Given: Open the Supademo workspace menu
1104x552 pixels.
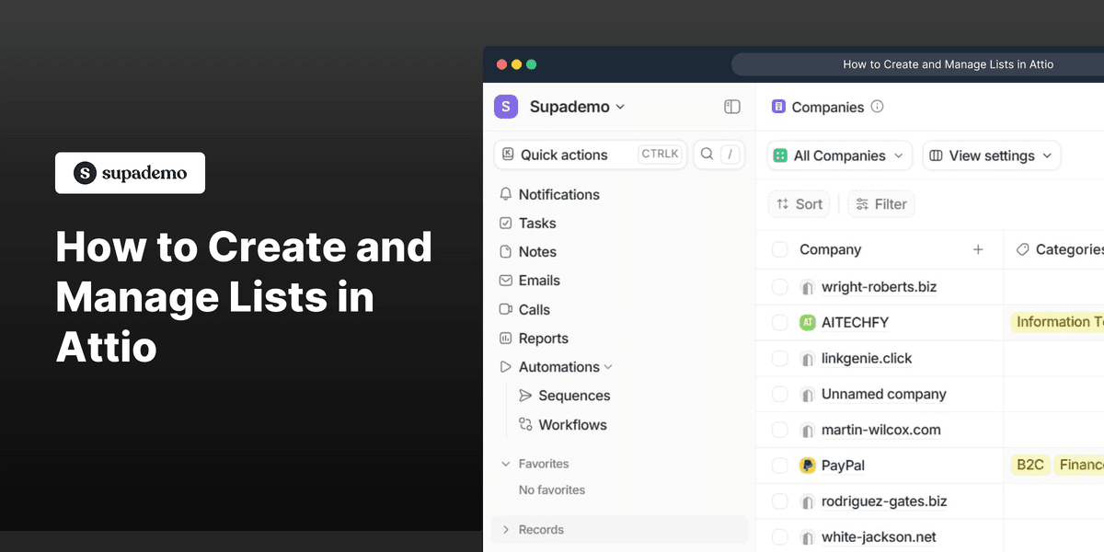Looking at the screenshot, I should (577, 107).
